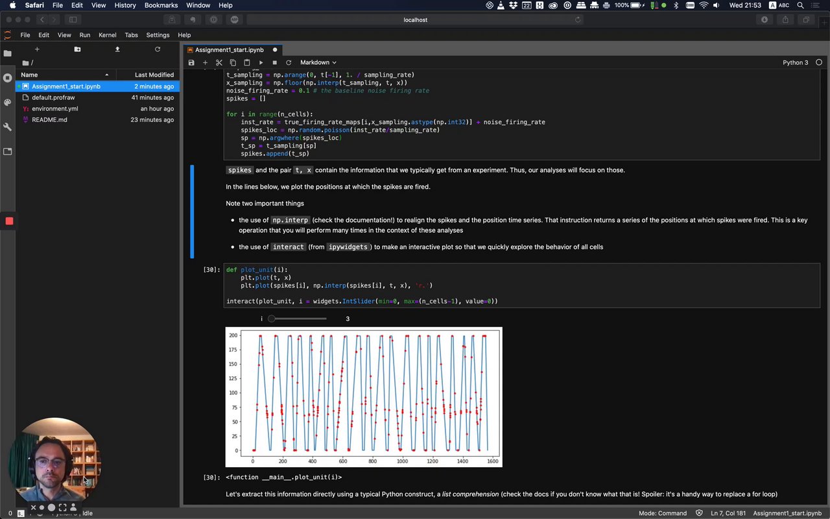This screenshot has height=519, width=830.
Task: Open Safari History menu
Action: (x=125, y=5)
